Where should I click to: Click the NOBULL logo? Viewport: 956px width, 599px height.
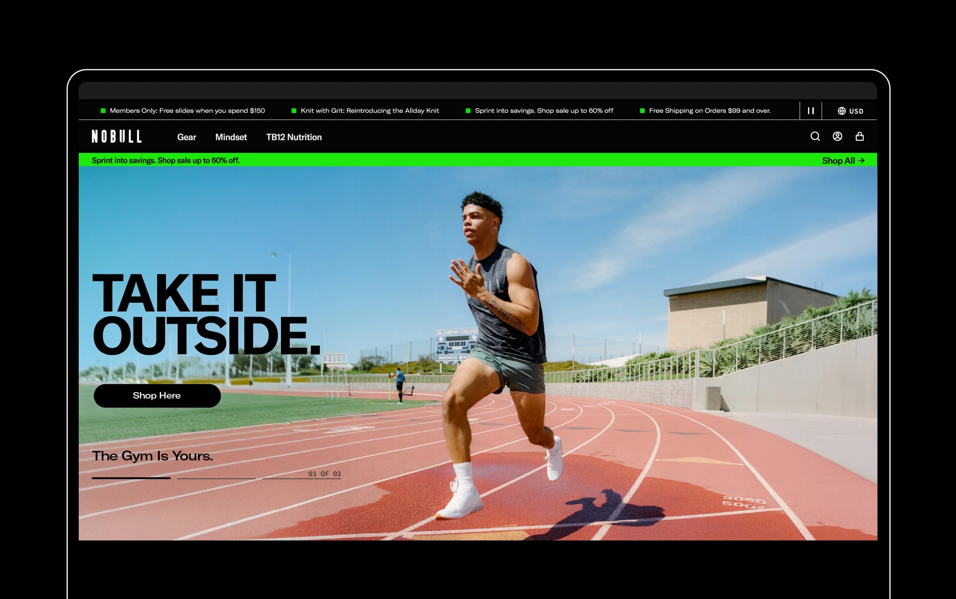pos(117,137)
